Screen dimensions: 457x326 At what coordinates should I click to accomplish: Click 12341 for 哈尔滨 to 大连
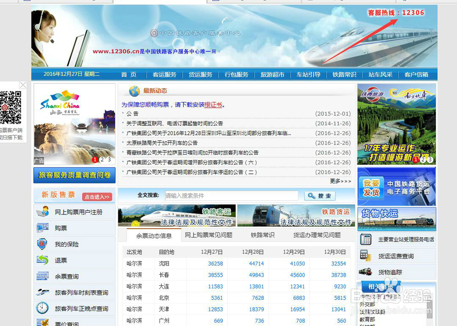click(298, 286)
